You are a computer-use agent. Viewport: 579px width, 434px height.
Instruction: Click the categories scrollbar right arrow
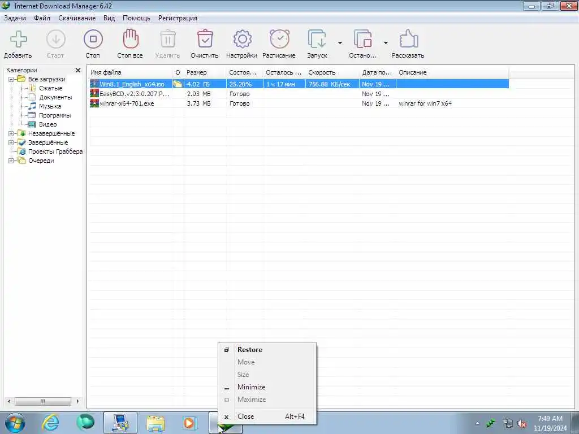(x=77, y=401)
